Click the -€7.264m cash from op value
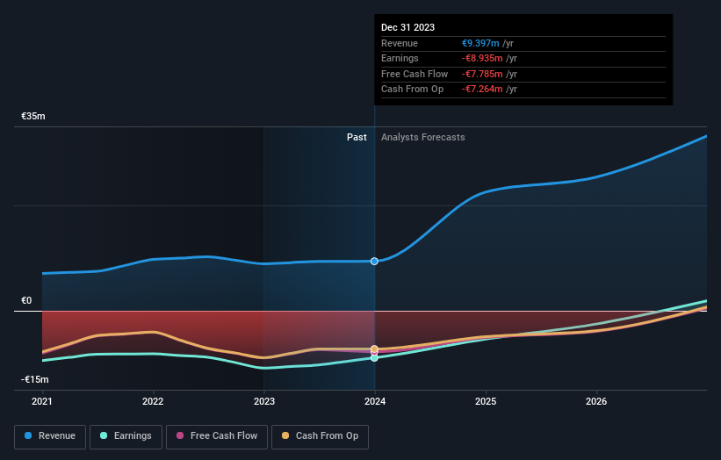The width and height of the screenshot is (721, 460). click(482, 90)
